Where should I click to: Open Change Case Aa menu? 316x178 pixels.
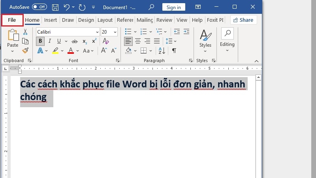tap(88, 51)
